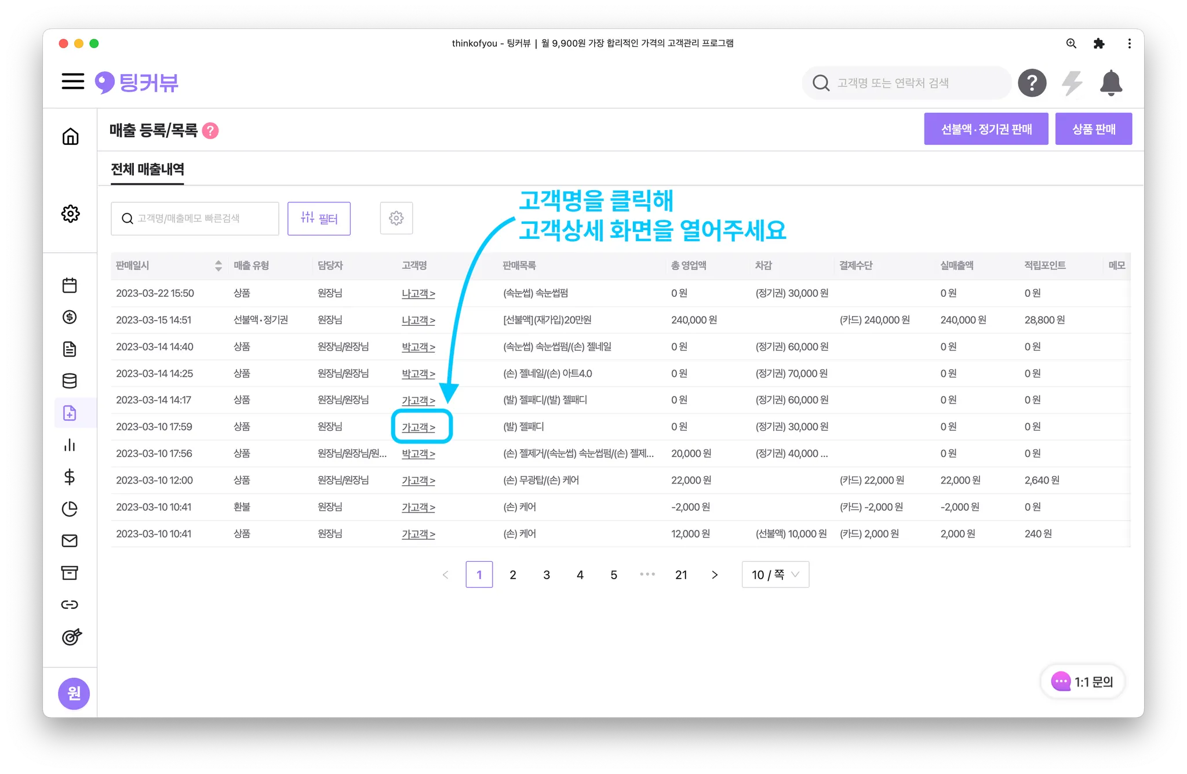Open the target goal icon in sidebar

pos(71,637)
